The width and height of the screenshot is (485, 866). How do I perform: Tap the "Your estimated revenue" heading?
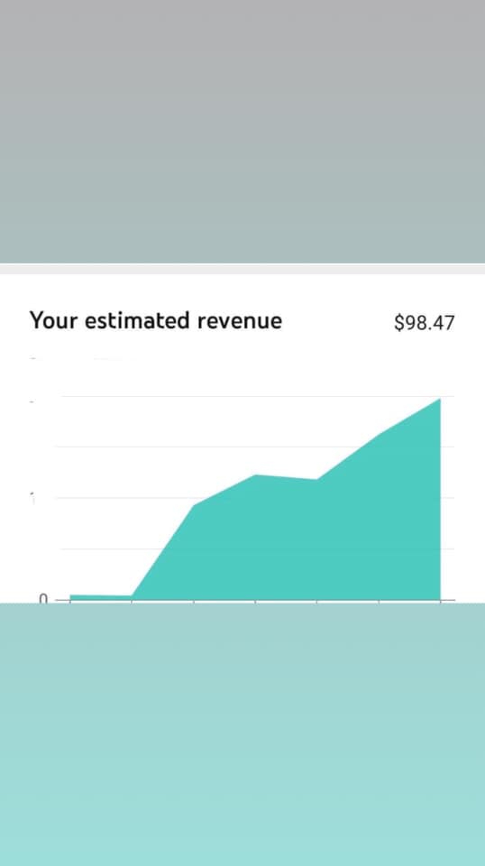pyautogui.click(x=156, y=321)
